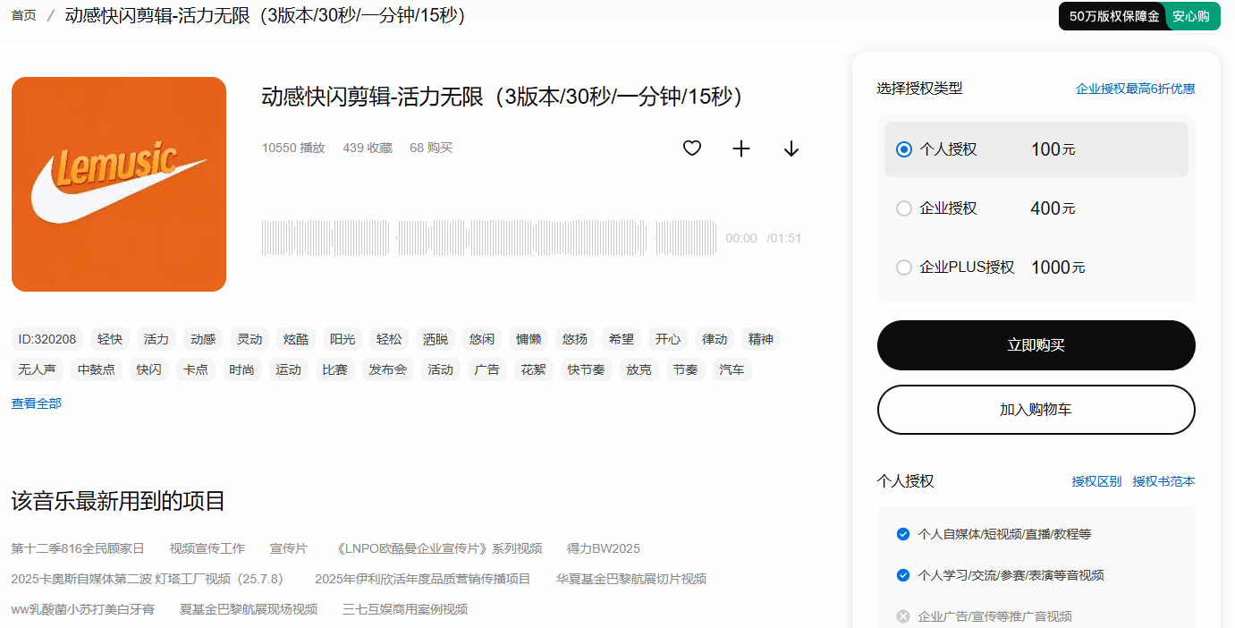
Task: Click project 得力BW2025
Action: (x=604, y=548)
